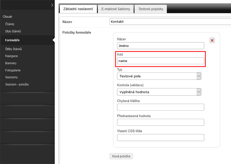231x164 pixels.
Task: Go to Styly článků section
Action: (x=13, y=31)
